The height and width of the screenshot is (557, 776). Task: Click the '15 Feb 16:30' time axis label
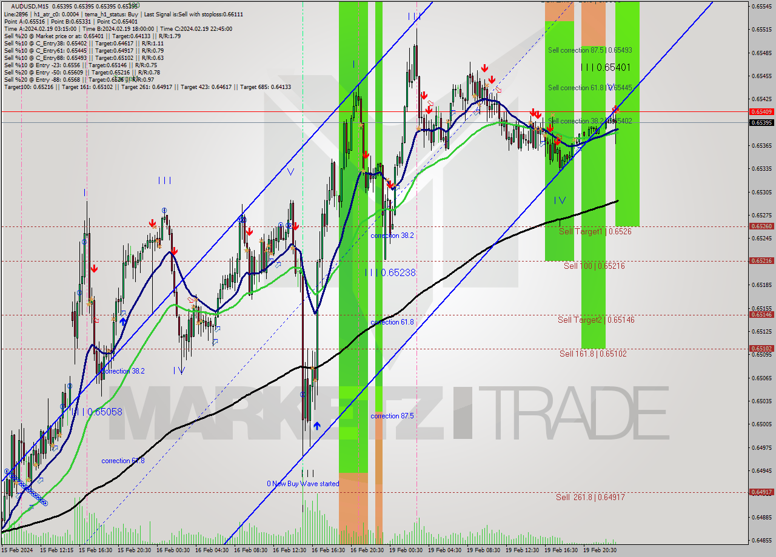pos(95,550)
